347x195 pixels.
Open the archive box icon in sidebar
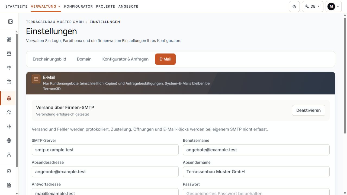(9, 54)
